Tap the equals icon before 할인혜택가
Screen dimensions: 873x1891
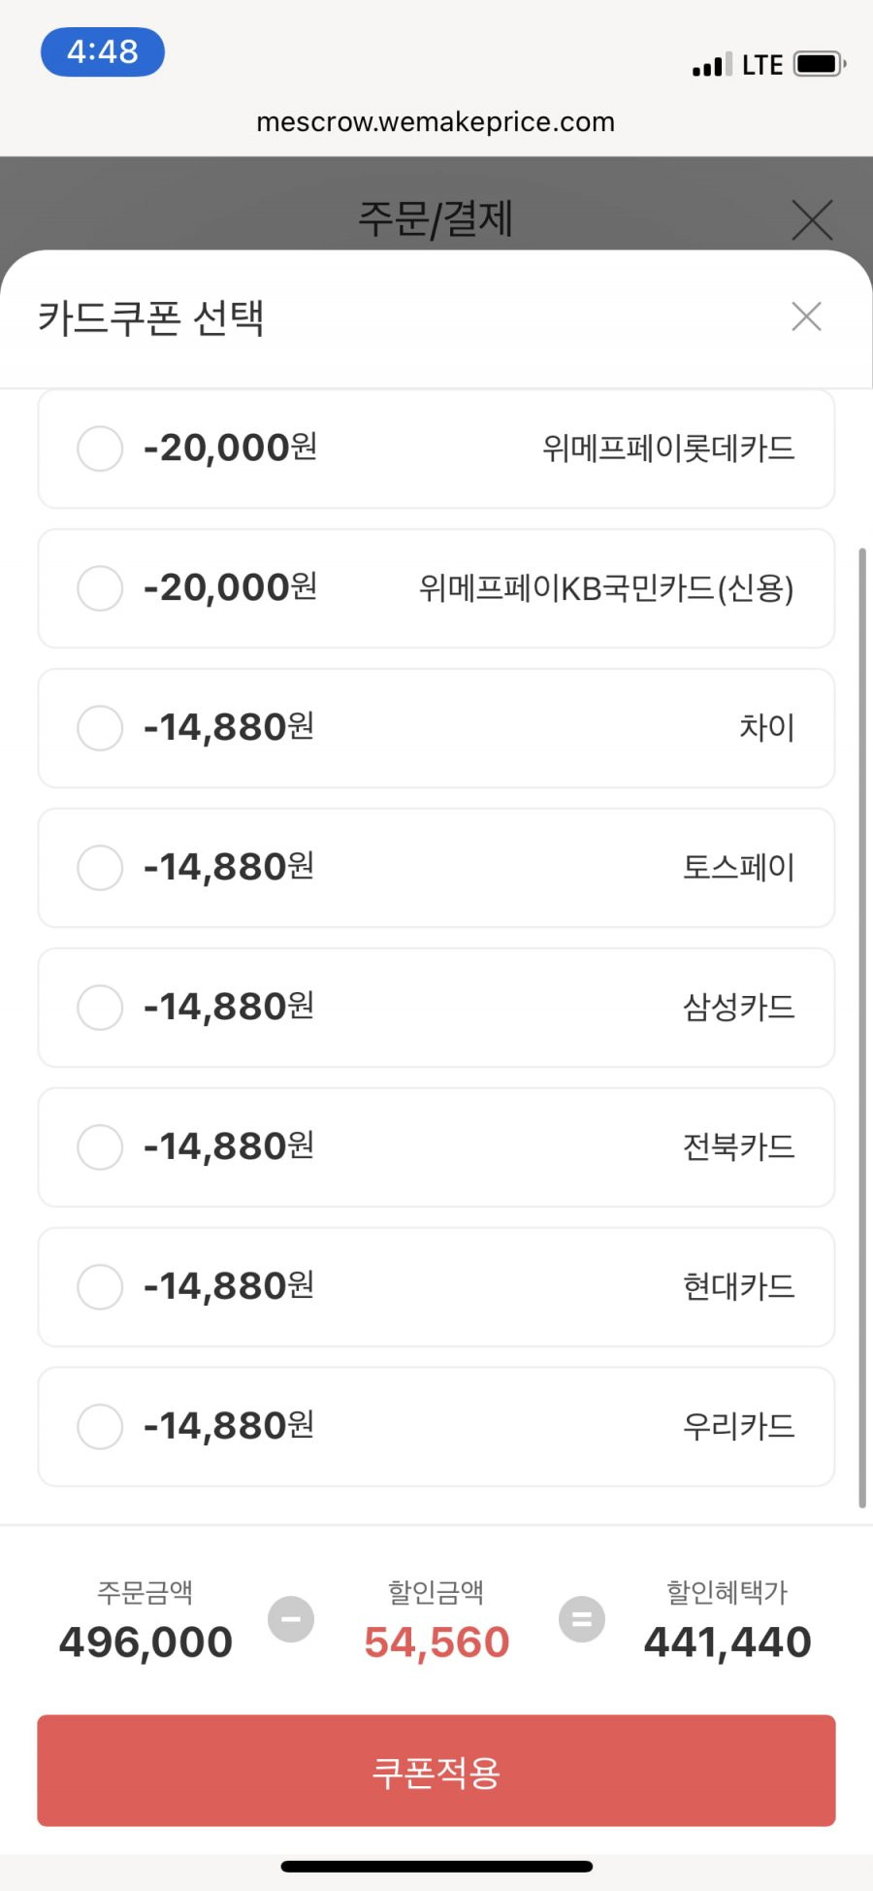click(x=582, y=1619)
